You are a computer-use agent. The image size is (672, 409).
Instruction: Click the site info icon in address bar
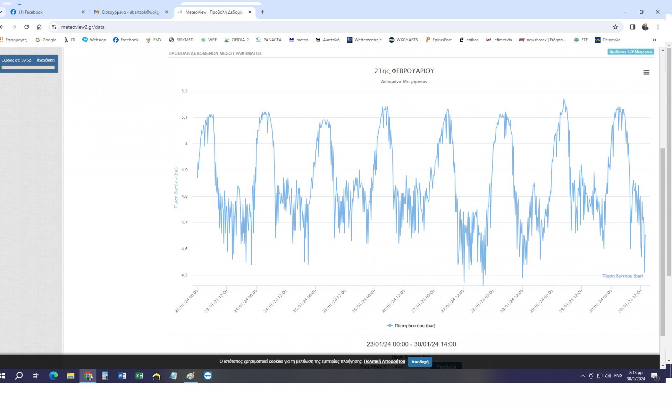tap(54, 27)
